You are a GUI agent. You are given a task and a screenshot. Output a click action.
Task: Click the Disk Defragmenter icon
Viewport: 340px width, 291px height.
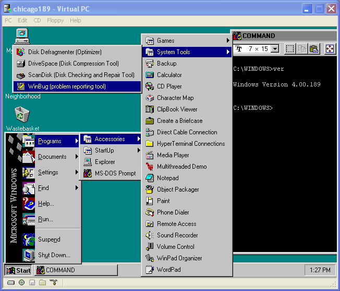coord(21,52)
